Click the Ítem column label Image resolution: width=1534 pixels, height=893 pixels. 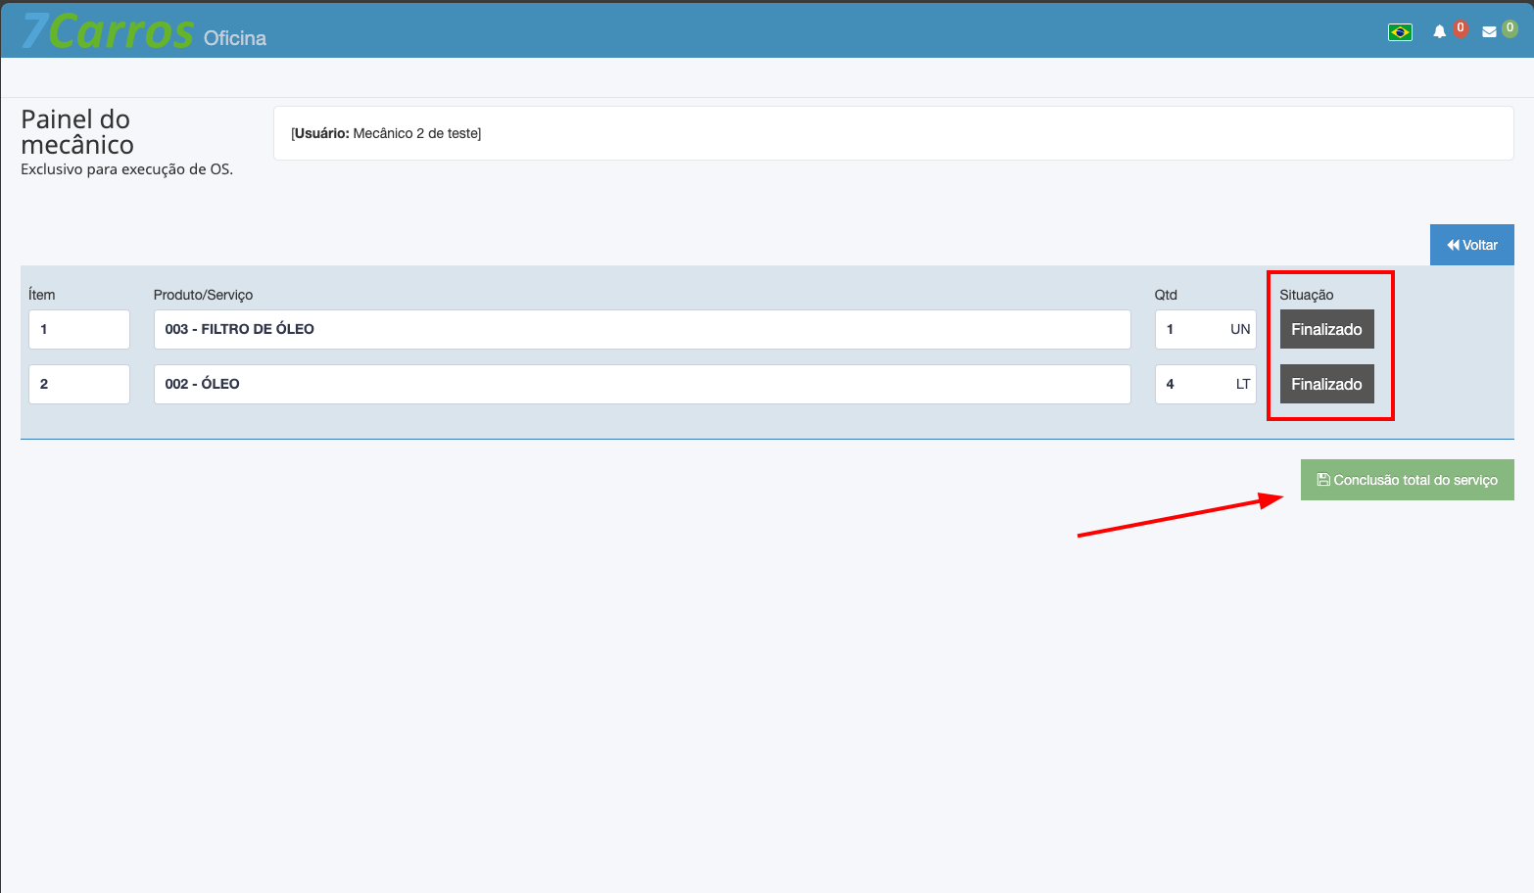click(x=41, y=295)
